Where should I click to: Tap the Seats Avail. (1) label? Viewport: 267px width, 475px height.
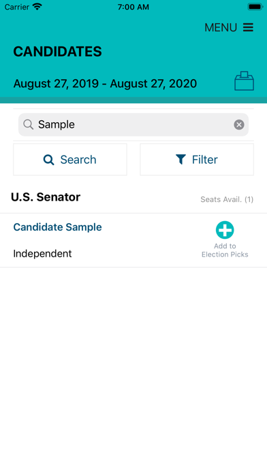[x=227, y=199]
